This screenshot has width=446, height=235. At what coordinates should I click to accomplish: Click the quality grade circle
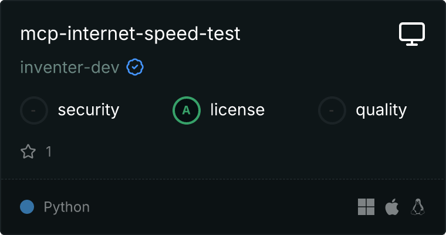click(x=332, y=110)
